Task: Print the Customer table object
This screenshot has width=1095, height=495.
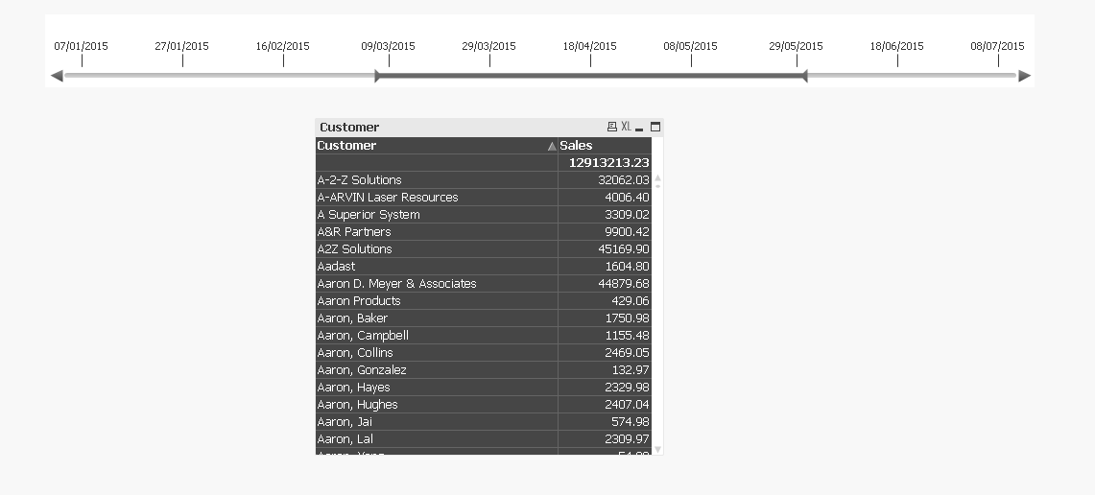Action: [x=611, y=127]
